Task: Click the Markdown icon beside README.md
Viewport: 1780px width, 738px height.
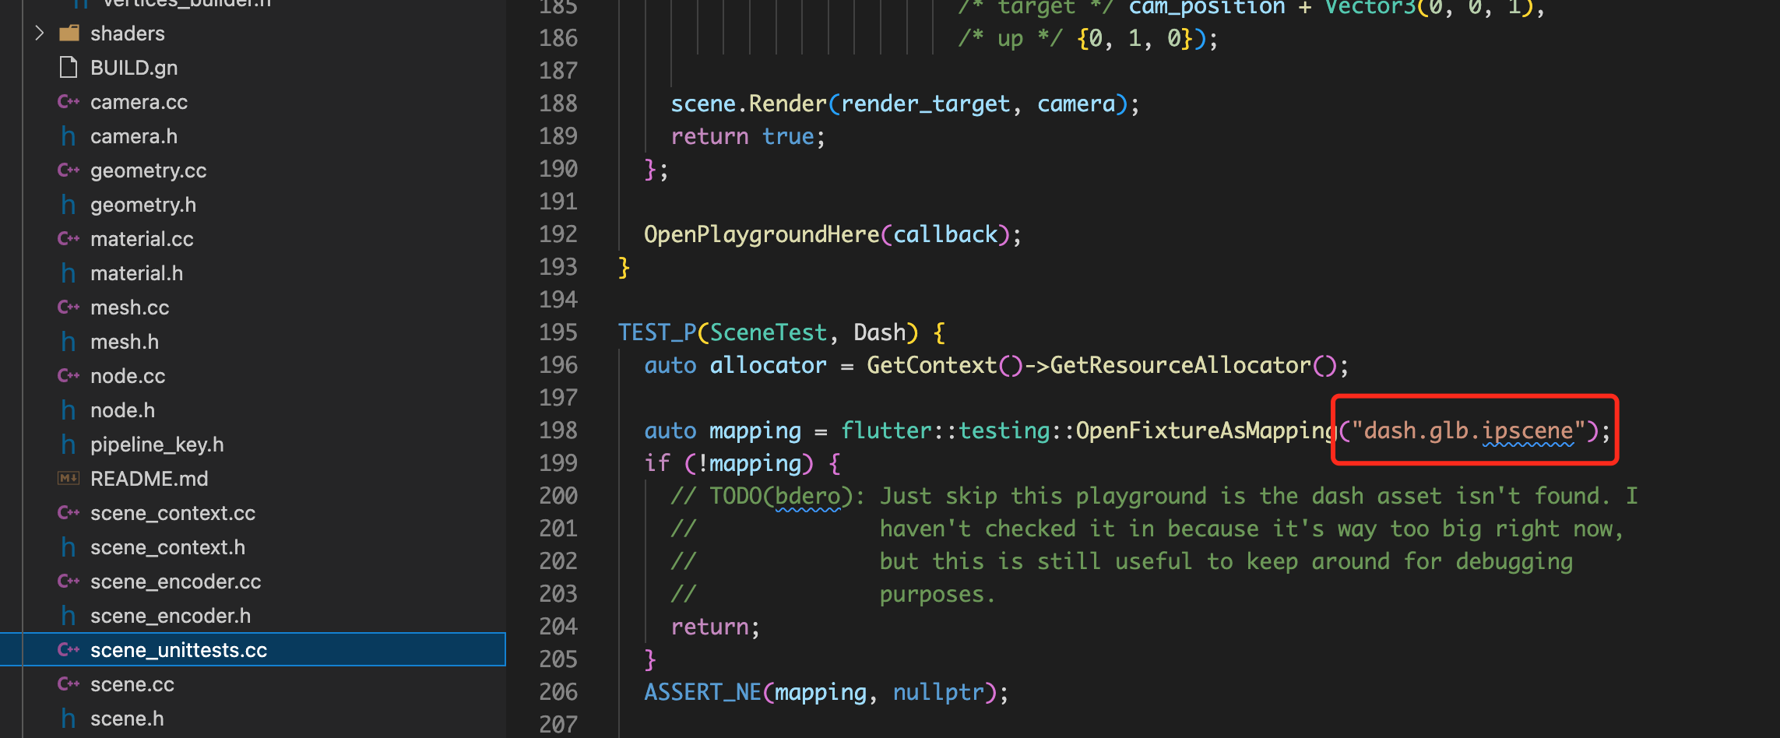Action: [x=68, y=478]
